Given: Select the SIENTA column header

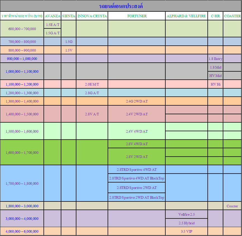Looking at the screenshot, I should 69,16.
